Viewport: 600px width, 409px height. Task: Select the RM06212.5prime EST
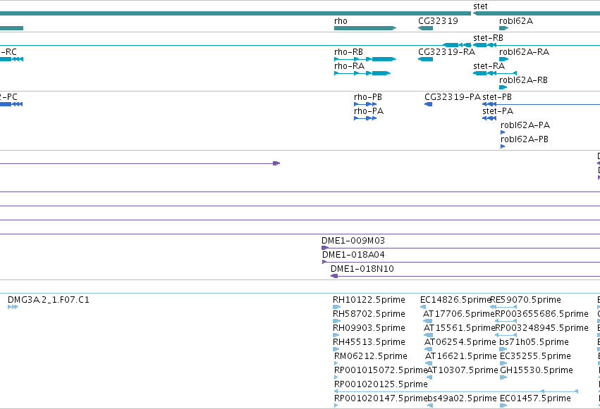pyautogui.click(x=336, y=363)
